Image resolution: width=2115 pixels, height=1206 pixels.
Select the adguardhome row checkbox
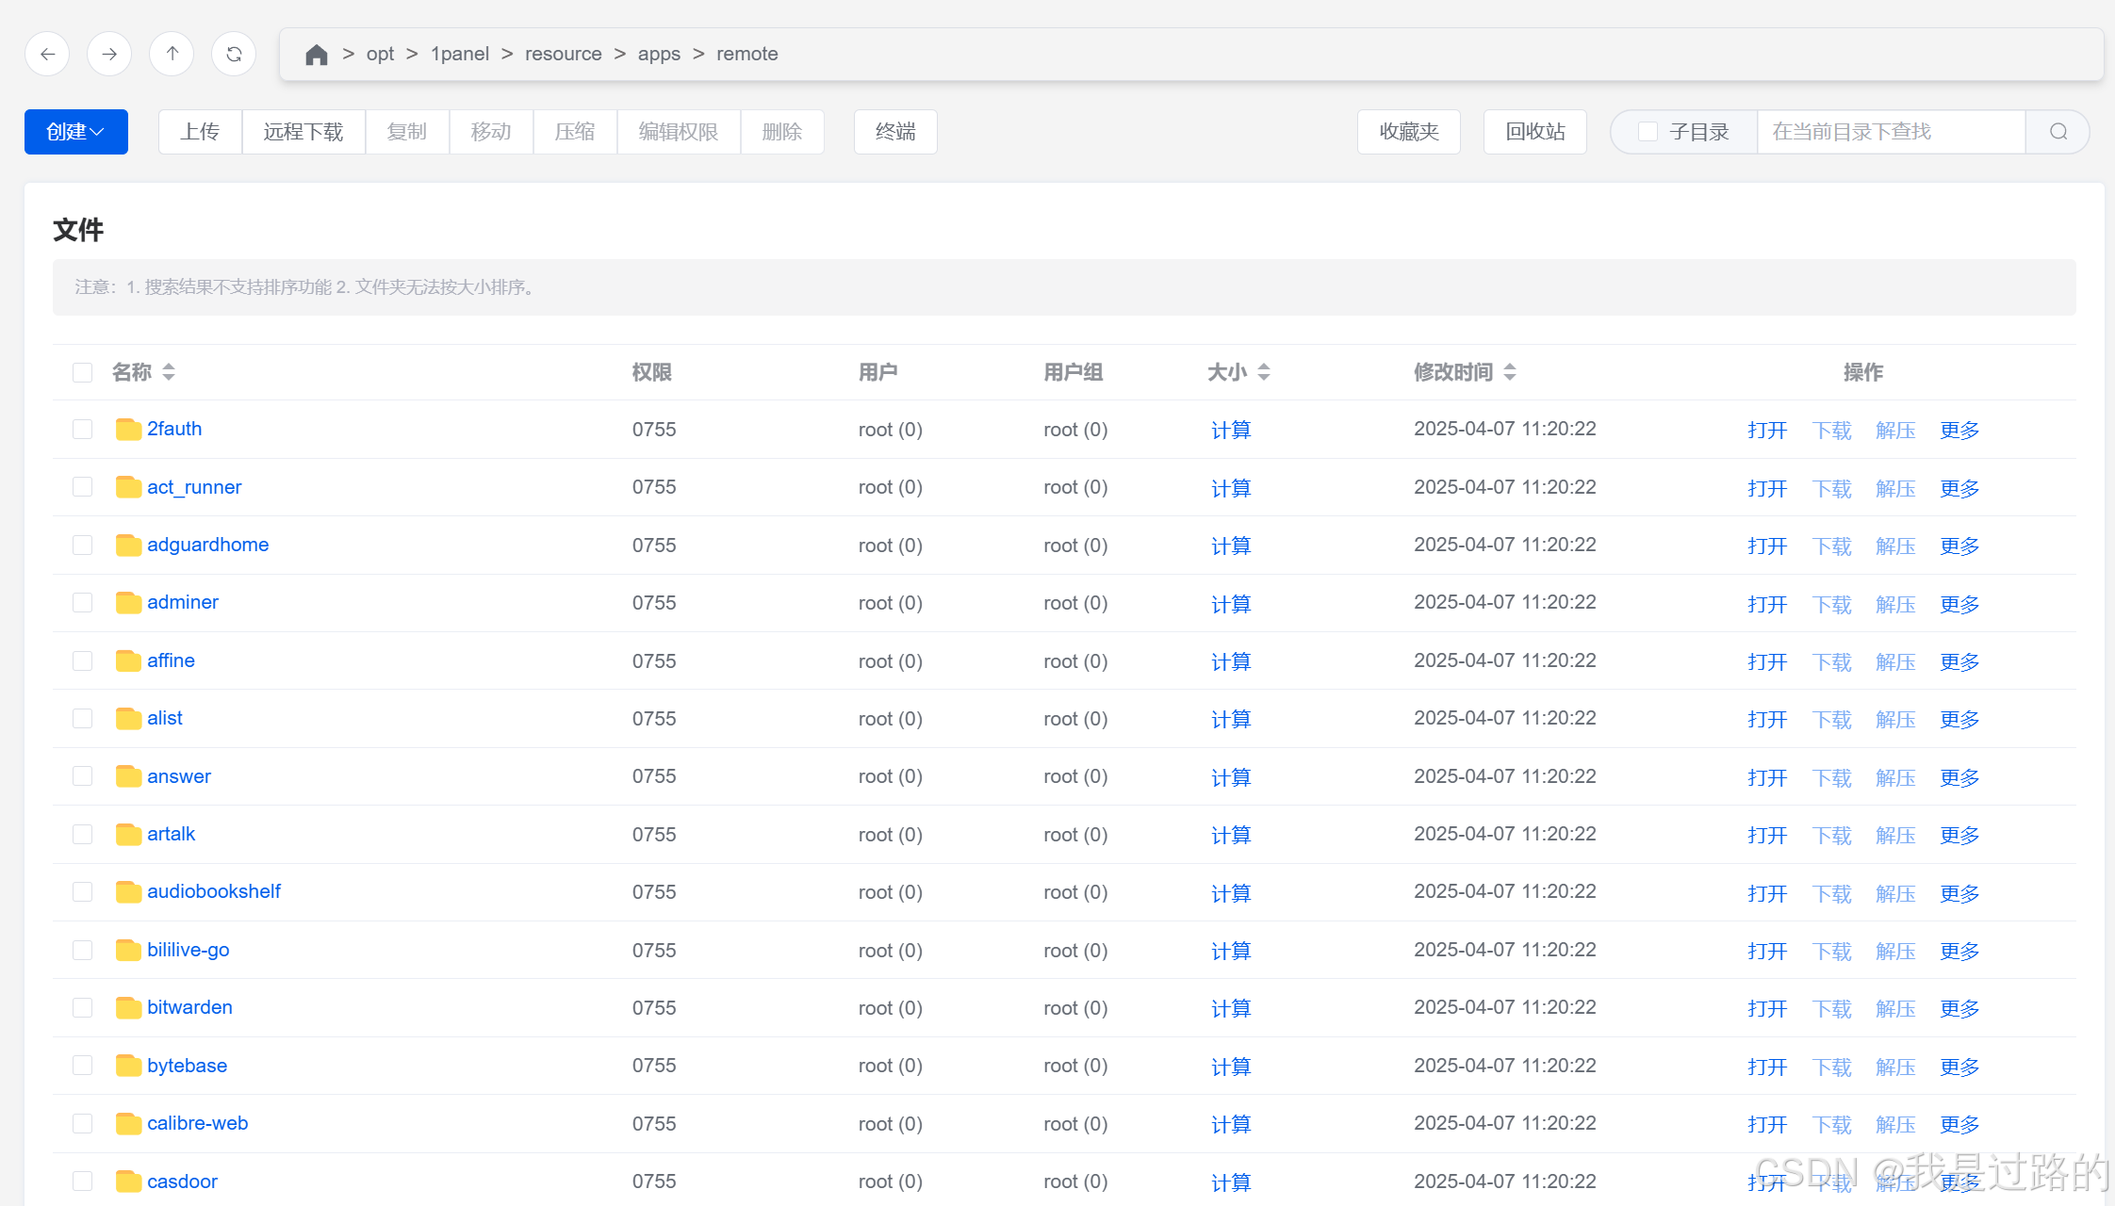click(x=83, y=546)
